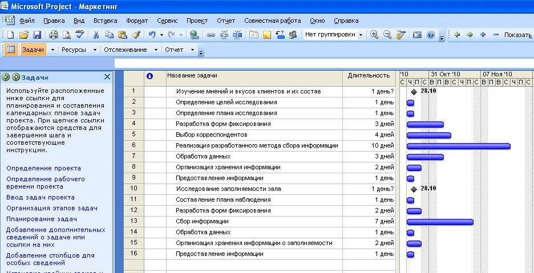
Task: Hide subtasks with minus icon
Action: (x=496, y=35)
